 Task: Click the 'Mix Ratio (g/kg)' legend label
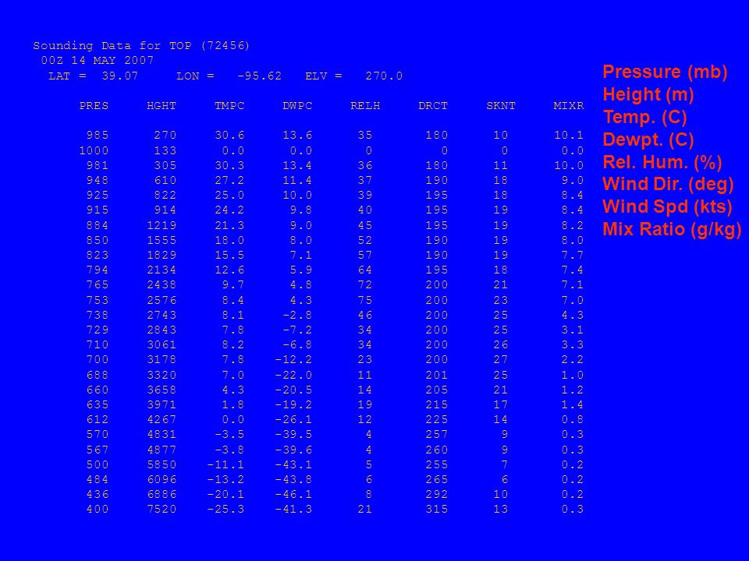click(672, 229)
